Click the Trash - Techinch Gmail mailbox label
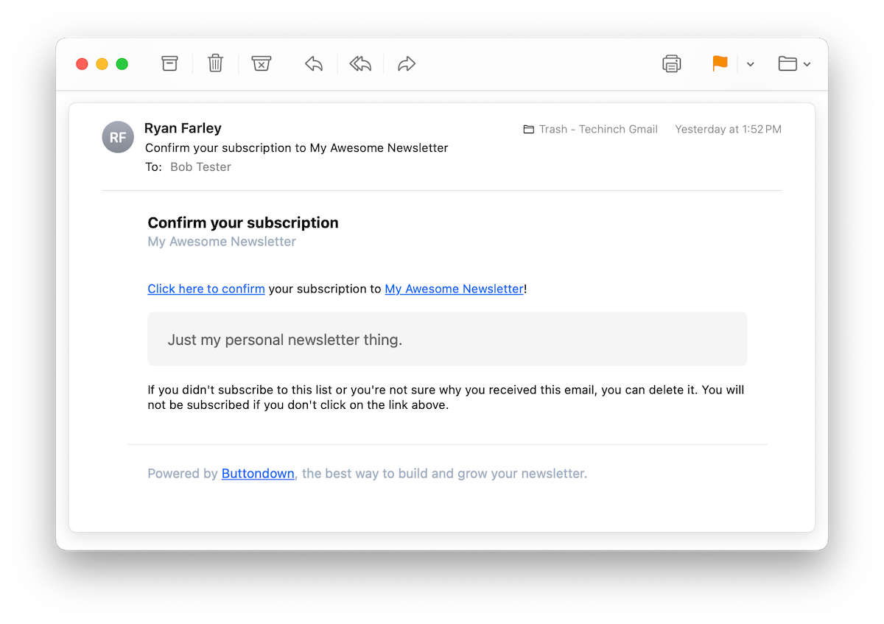 590,130
